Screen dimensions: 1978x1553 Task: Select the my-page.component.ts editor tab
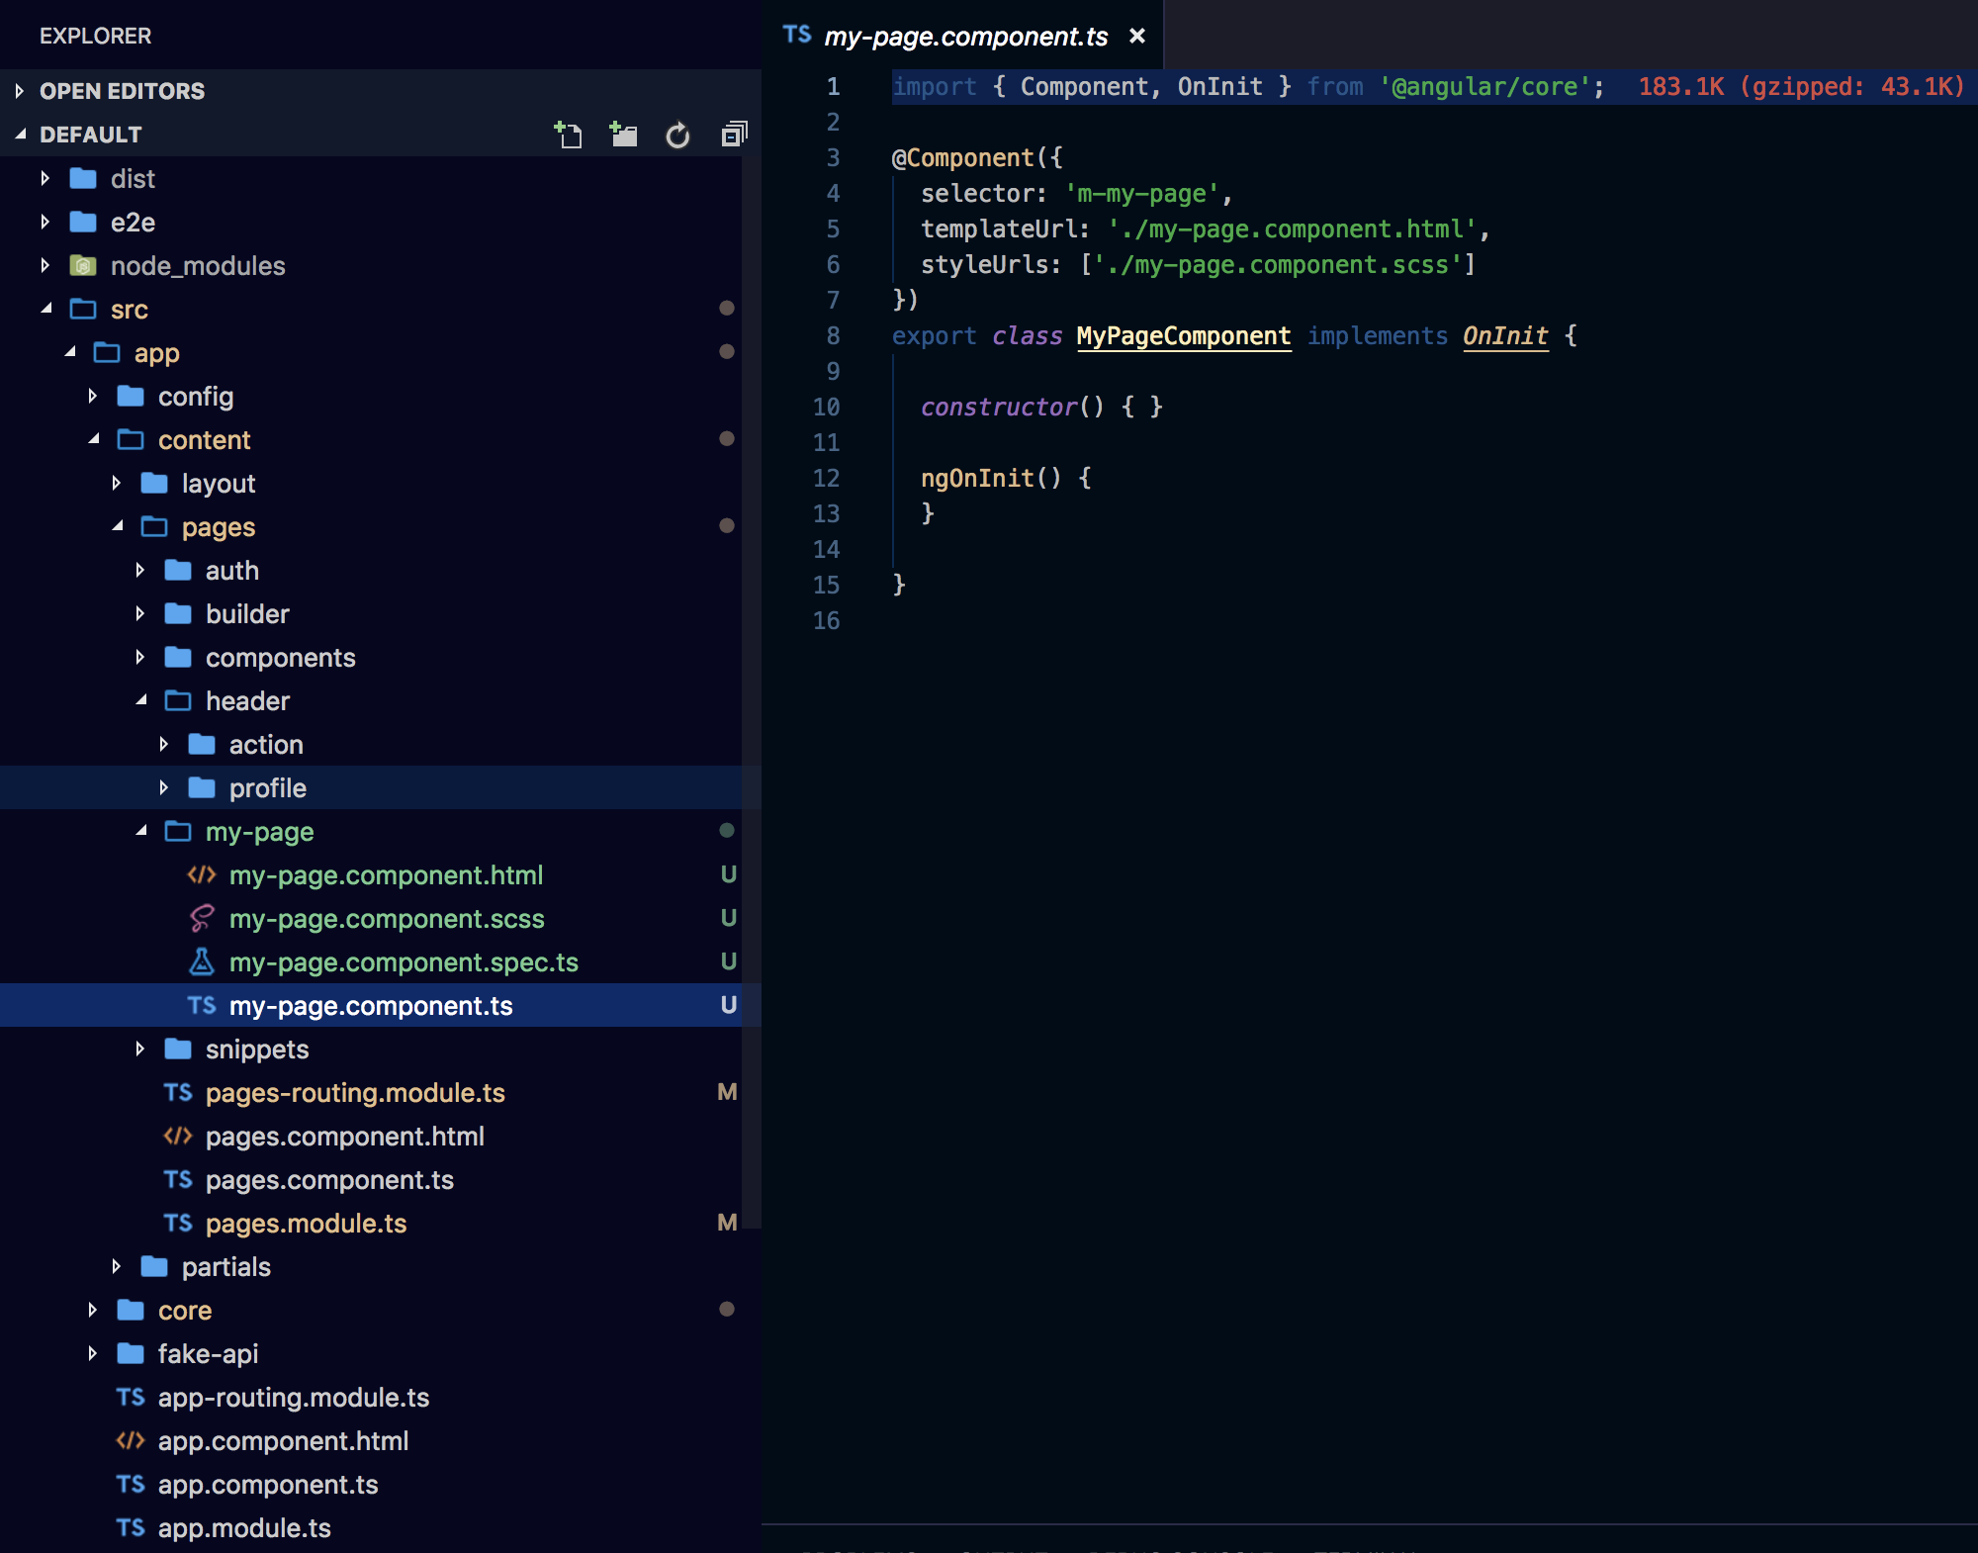tap(963, 37)
